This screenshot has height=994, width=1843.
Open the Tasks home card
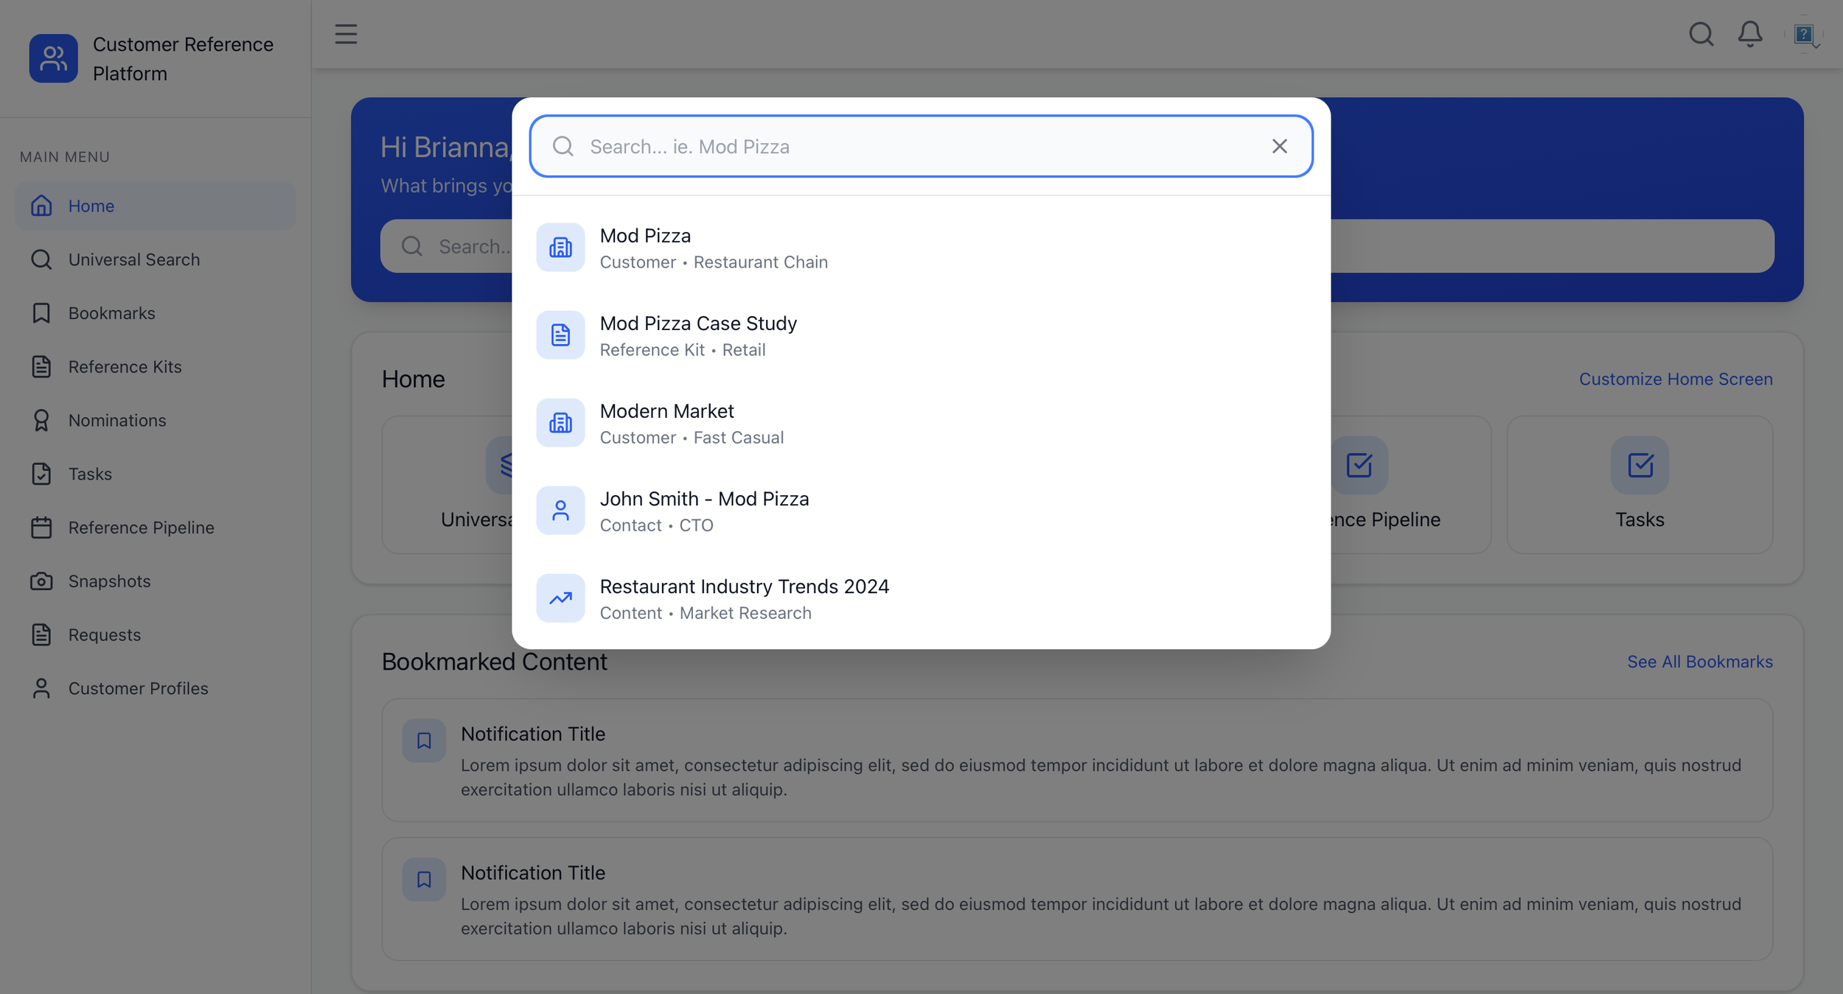tap(1640, 485)
